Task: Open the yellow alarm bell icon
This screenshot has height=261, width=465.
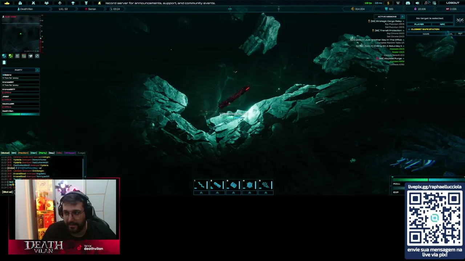Action: (99, 3)
